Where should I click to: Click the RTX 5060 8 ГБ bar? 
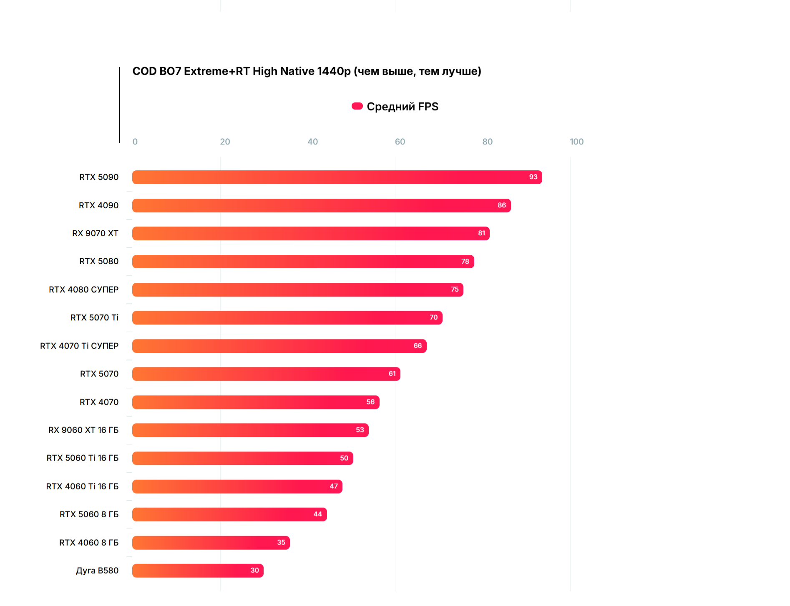click(x=229, y=514)
